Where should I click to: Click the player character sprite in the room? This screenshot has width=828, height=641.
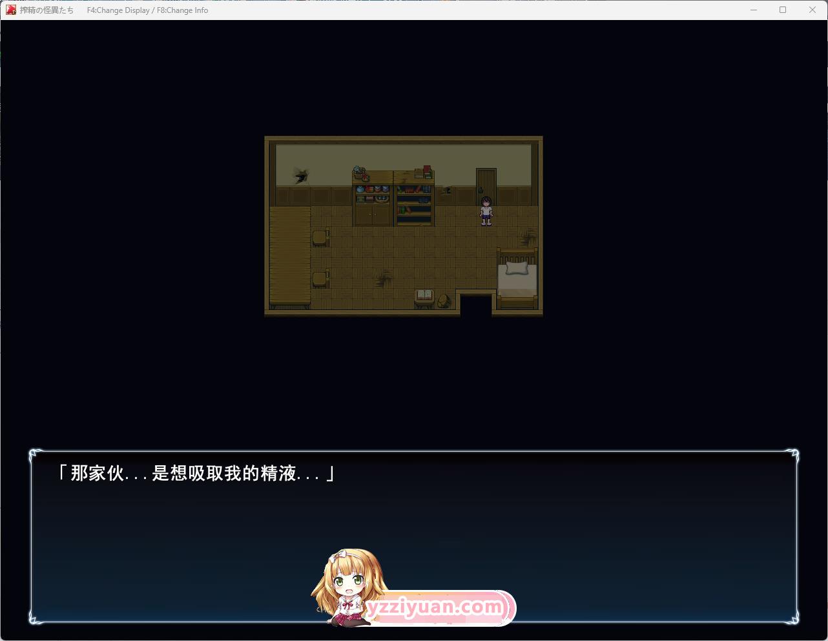point(486,211)
